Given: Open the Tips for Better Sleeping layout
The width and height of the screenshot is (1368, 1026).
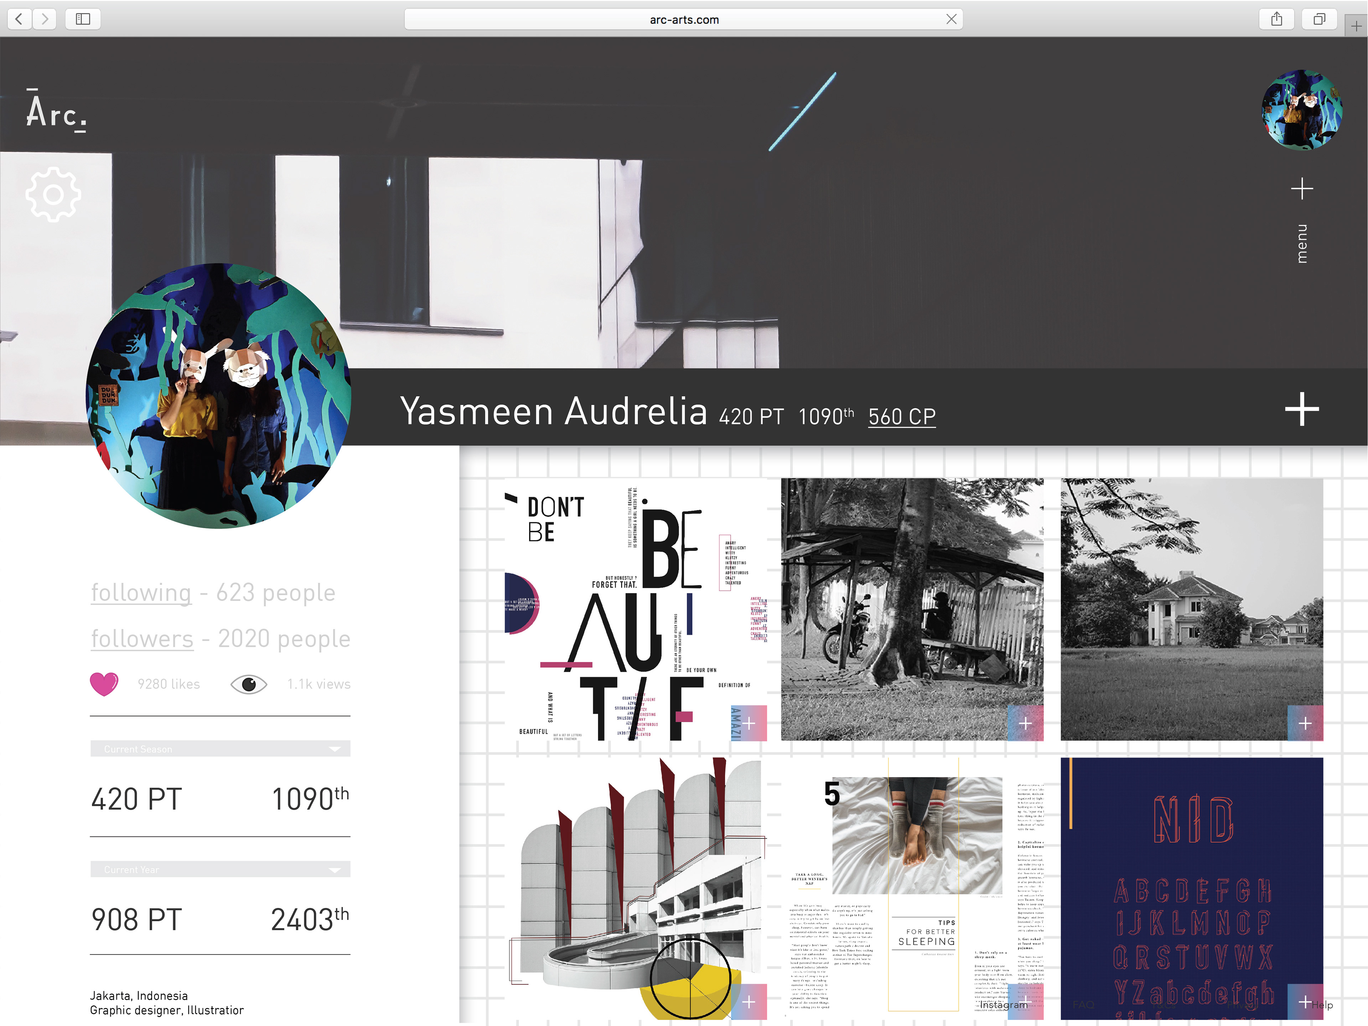Looking at the screenshot, I should (x=912, y=889).
